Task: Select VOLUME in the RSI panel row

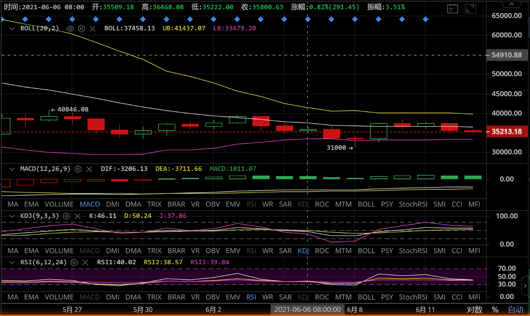Action: pos(59,297)
